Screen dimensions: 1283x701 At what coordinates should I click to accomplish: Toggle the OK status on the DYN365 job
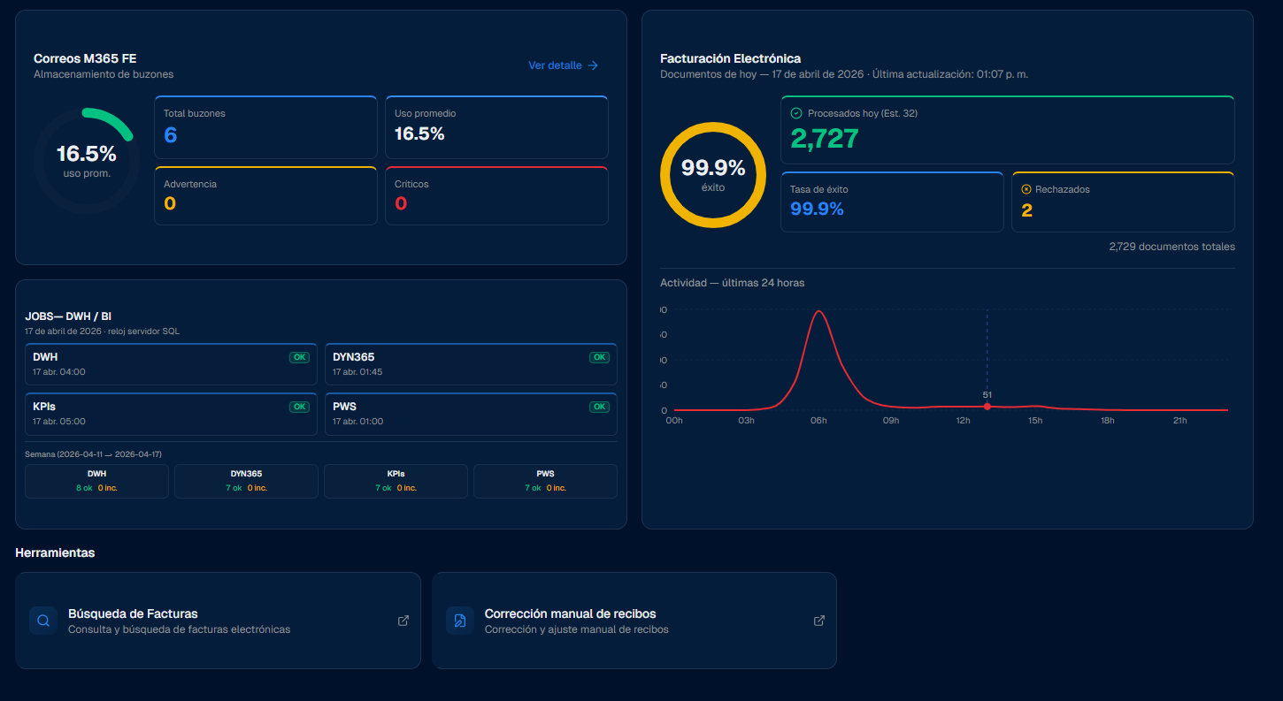(x=599, y=357)
